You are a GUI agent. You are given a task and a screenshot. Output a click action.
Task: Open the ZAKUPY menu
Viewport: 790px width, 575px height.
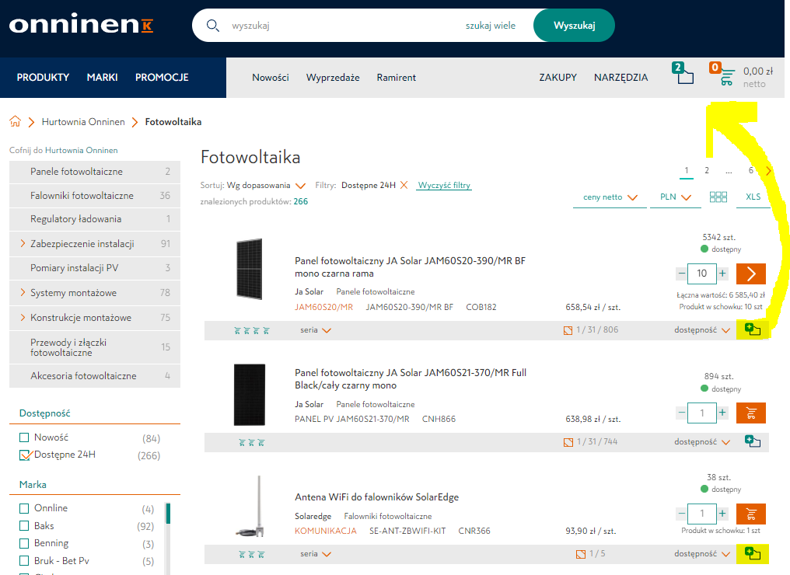558,78
